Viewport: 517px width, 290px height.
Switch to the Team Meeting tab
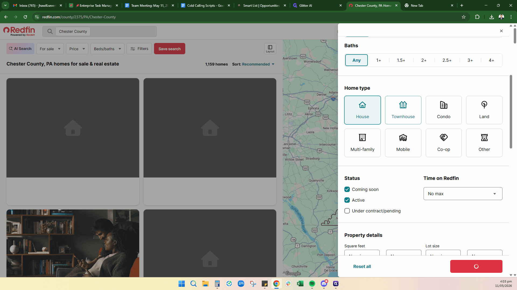pos(149,5)
